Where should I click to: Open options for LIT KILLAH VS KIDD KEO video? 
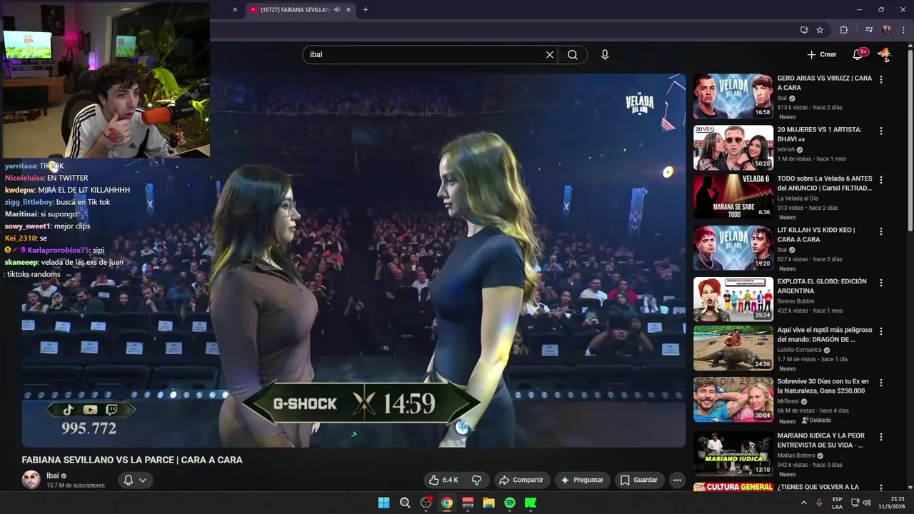click(x=881, y=231)
